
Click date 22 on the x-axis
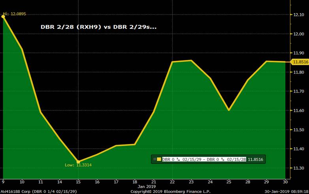172,183
